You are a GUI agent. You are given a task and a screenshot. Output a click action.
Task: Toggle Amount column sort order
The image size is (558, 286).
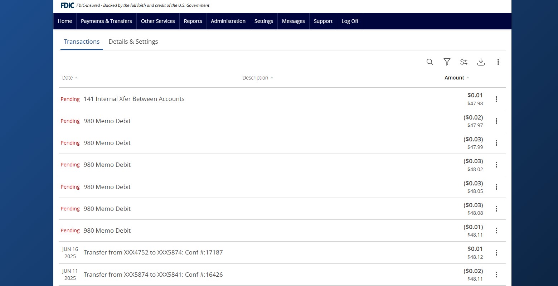tap(456, 78)
